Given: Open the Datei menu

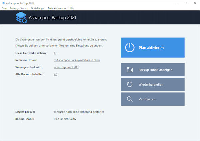Looking at the screenshot, I should click(x=4, y=8).
